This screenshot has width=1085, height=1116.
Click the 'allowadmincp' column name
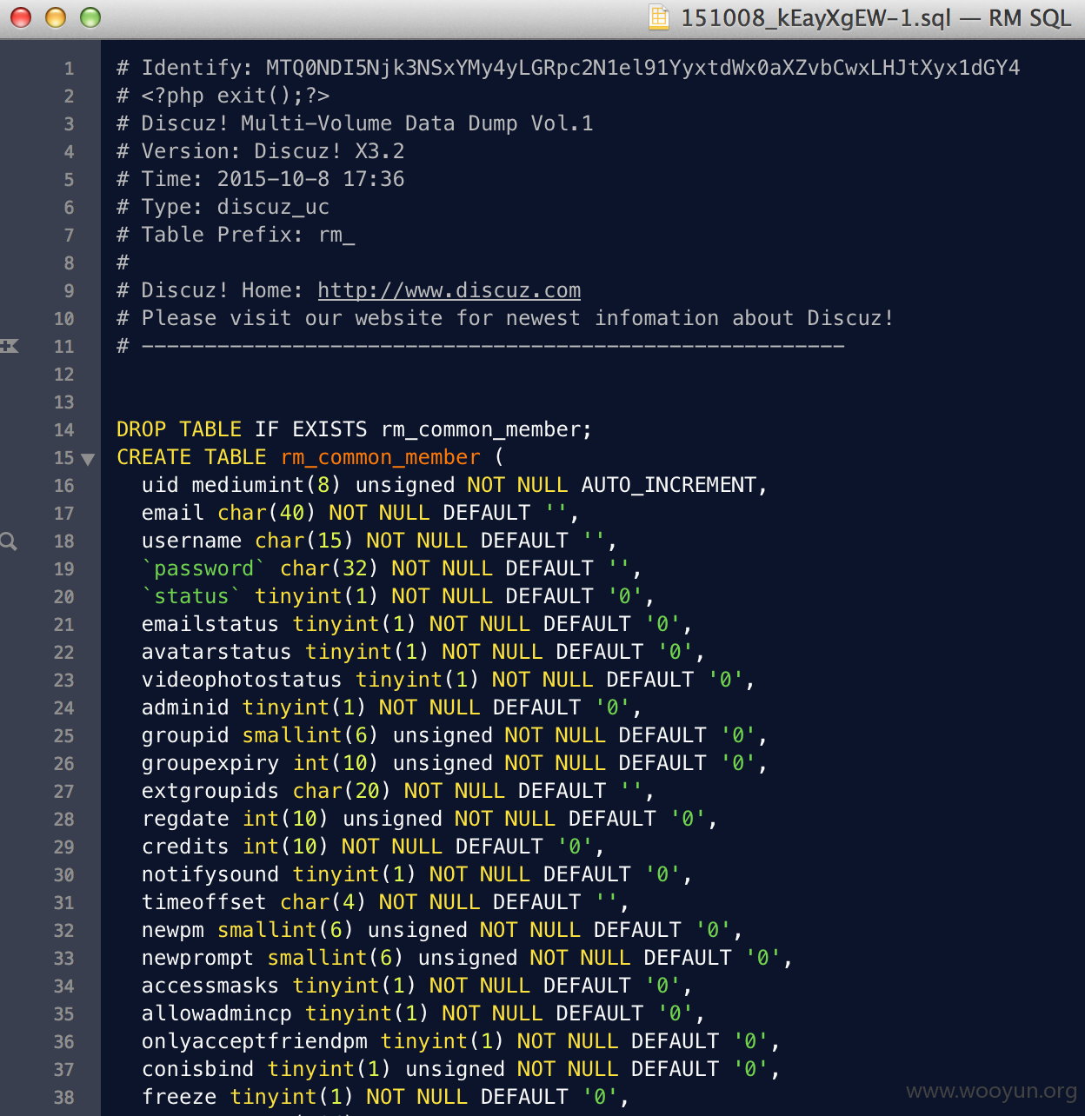tap(216, 1013)
